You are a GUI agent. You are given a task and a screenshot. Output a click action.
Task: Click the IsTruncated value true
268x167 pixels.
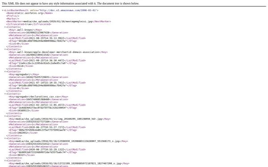pyautogui.click(x=28, y=24)
